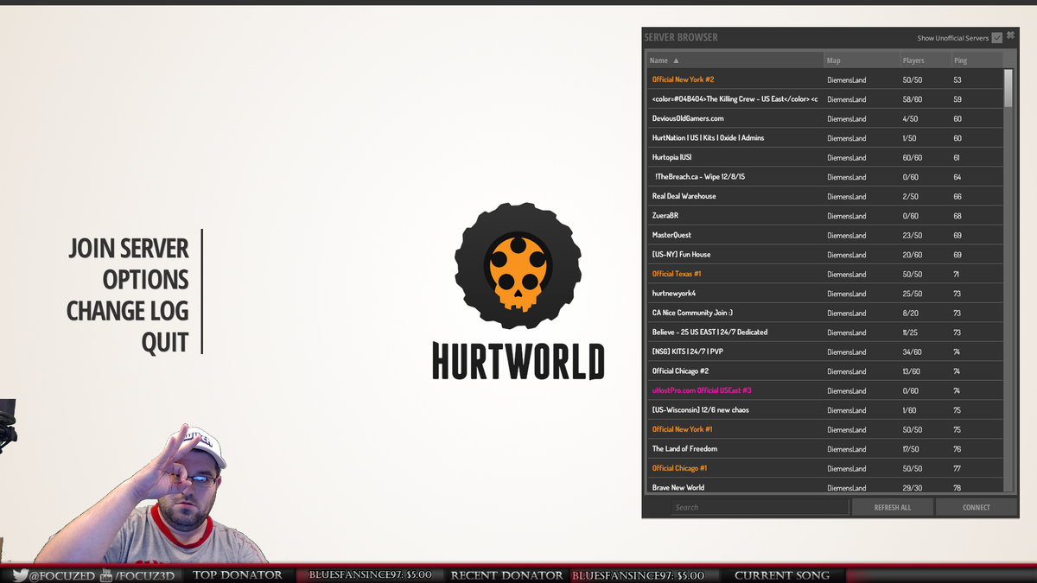This screenshot has height=583, width=1037.
Task: Open the Change Log menu item
Action: (128, 311)
